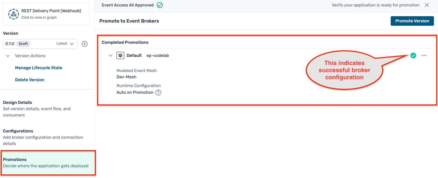Click the Promote Version button
The width and height of the screenshot is (438, 178).
pyautogui.click(x=412, y=21)
